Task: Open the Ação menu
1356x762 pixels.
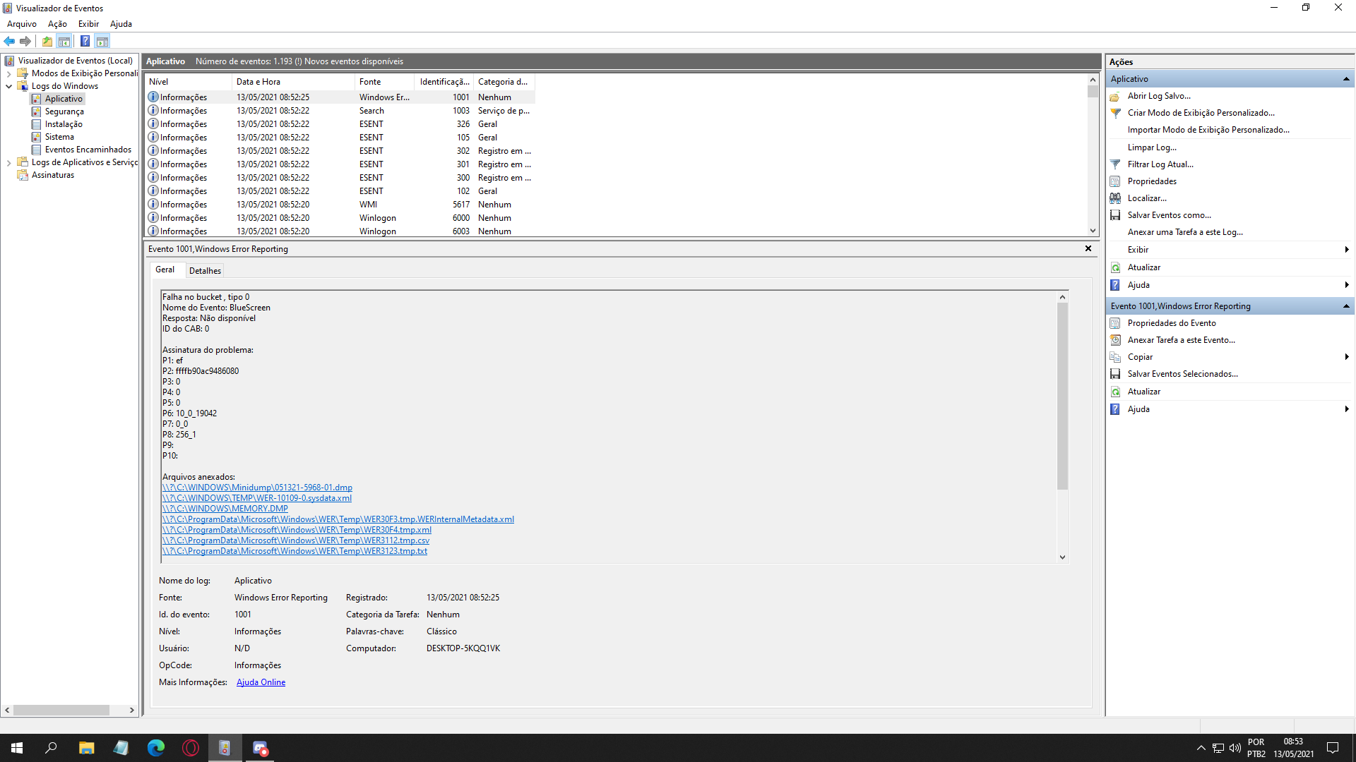Action: pos(57,24)
